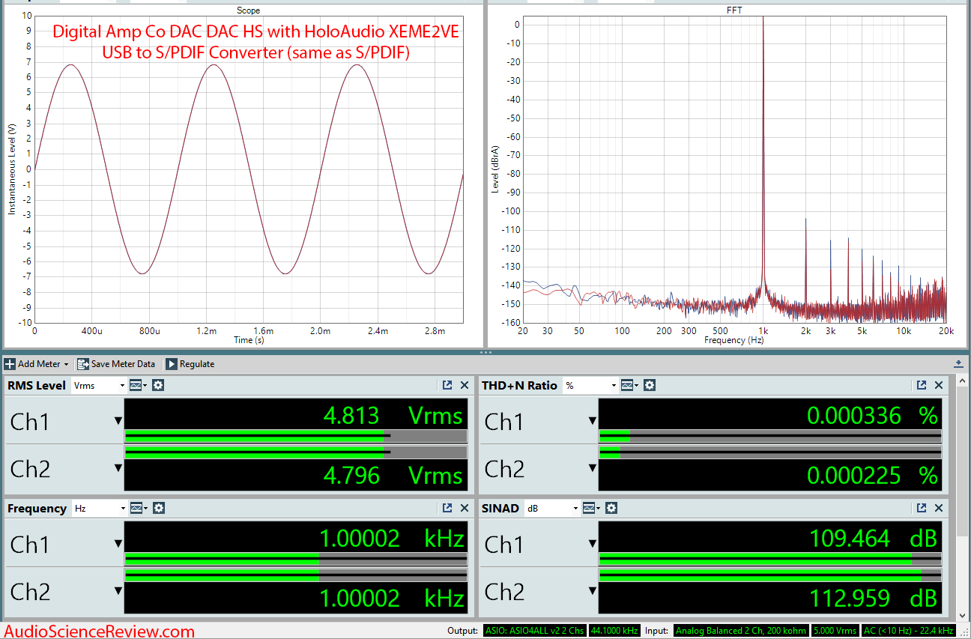This screenshot has width=971, height=639.
Task: Expand Ch2 arrow in THD+N Ratio meter
Action: [x=592, y=468]
